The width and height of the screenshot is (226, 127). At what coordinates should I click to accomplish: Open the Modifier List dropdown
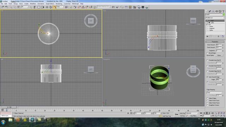coord(215,18)
